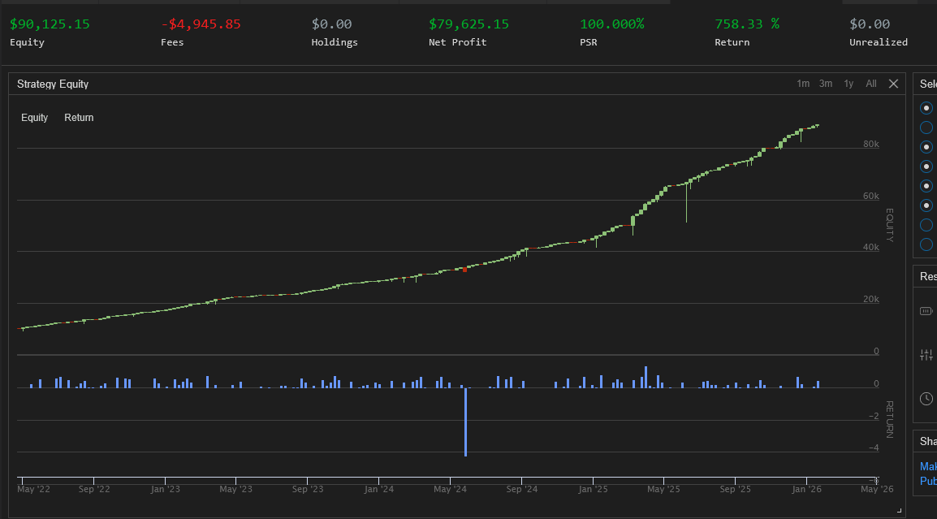
Task: Click the 100.000% PSR value
Action: 612,24
